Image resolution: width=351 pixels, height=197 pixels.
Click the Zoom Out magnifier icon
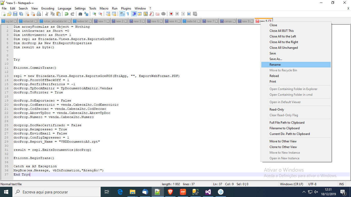tap(100, 14)
